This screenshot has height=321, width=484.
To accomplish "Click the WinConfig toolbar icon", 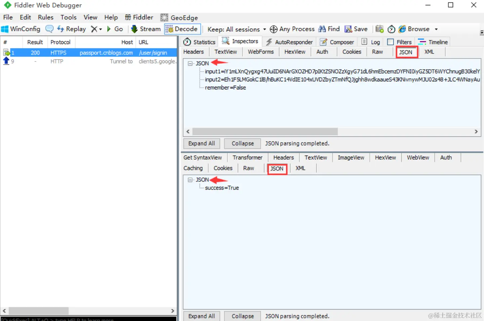I will click(5, 29).
